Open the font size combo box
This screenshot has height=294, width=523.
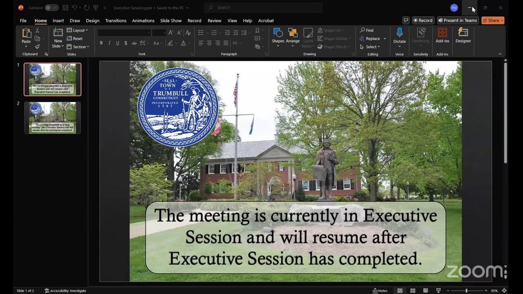coord(159,33)
